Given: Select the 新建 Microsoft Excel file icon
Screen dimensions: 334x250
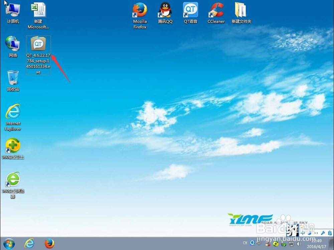Looking at the screenshot, I should 38,15.
